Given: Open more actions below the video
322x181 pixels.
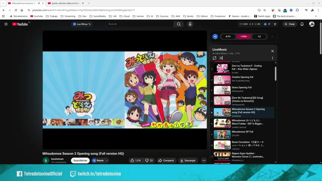Looking at the screenshot, I should (x=204, y=160).
